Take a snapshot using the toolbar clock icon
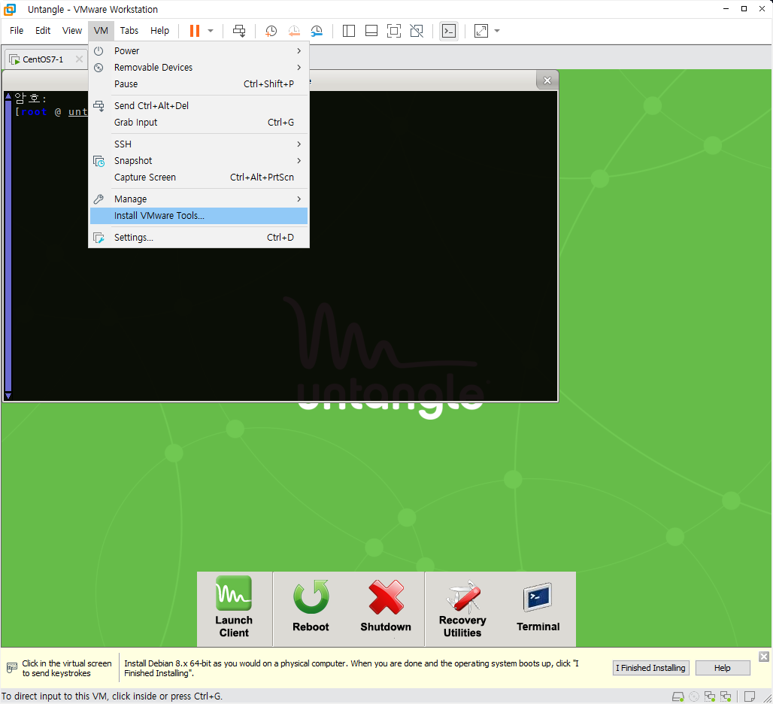 271,31
